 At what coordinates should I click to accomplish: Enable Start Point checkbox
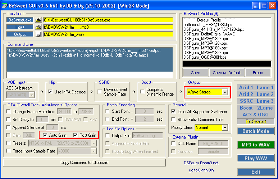pos(108,111)
